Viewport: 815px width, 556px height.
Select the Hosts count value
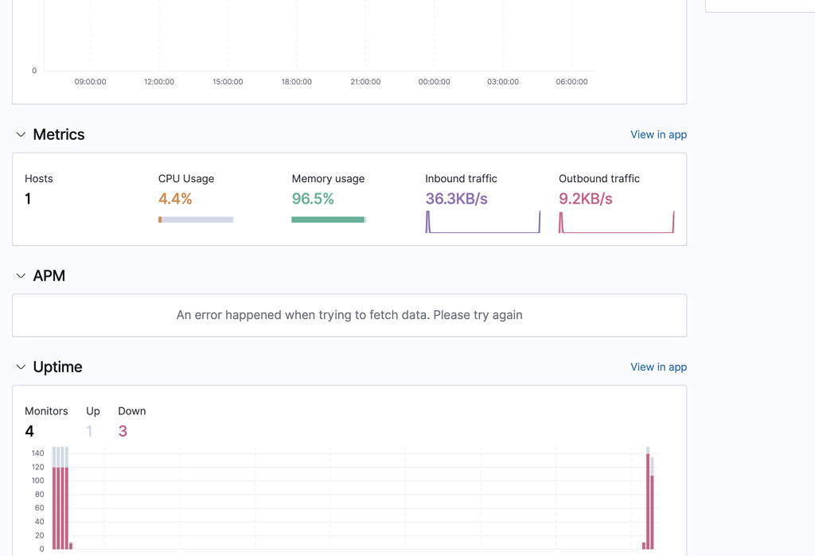tap(29, 199)
